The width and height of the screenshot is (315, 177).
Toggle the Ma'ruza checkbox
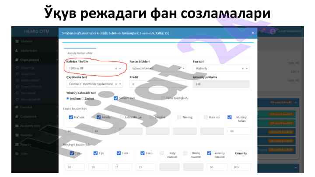click(x=71, y=117)
